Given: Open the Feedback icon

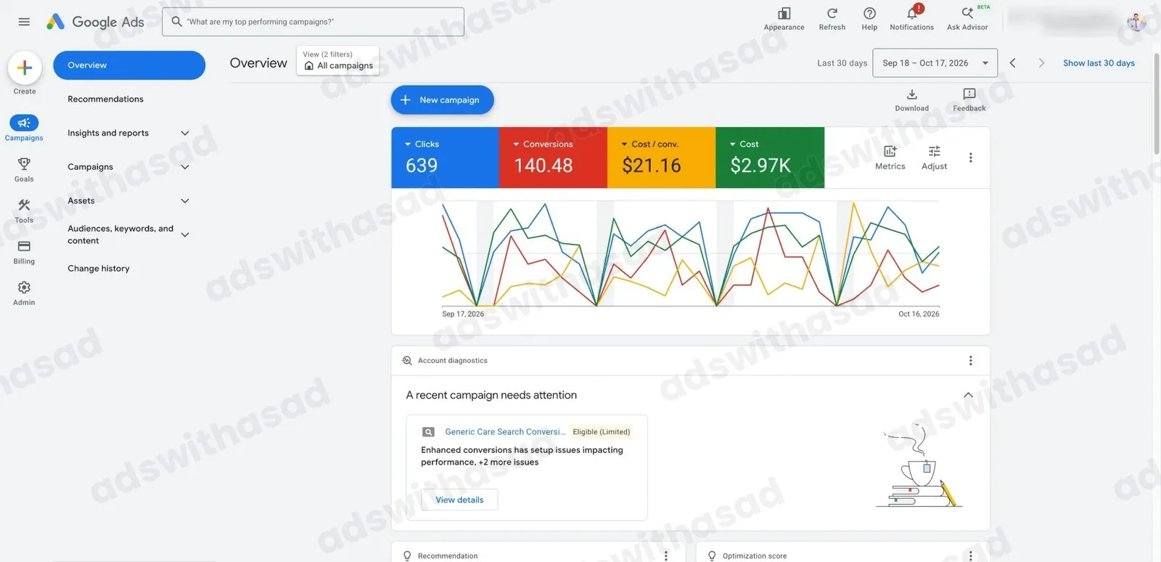Looking at the screenshot, I should pos(969,94).
